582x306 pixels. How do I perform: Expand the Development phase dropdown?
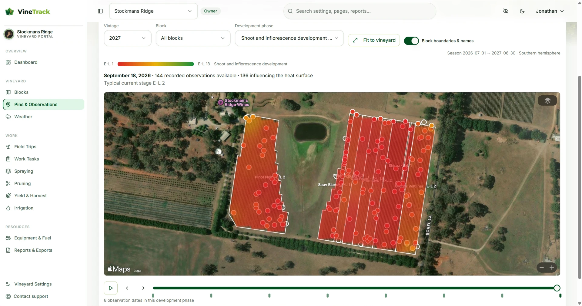point(289,38)
